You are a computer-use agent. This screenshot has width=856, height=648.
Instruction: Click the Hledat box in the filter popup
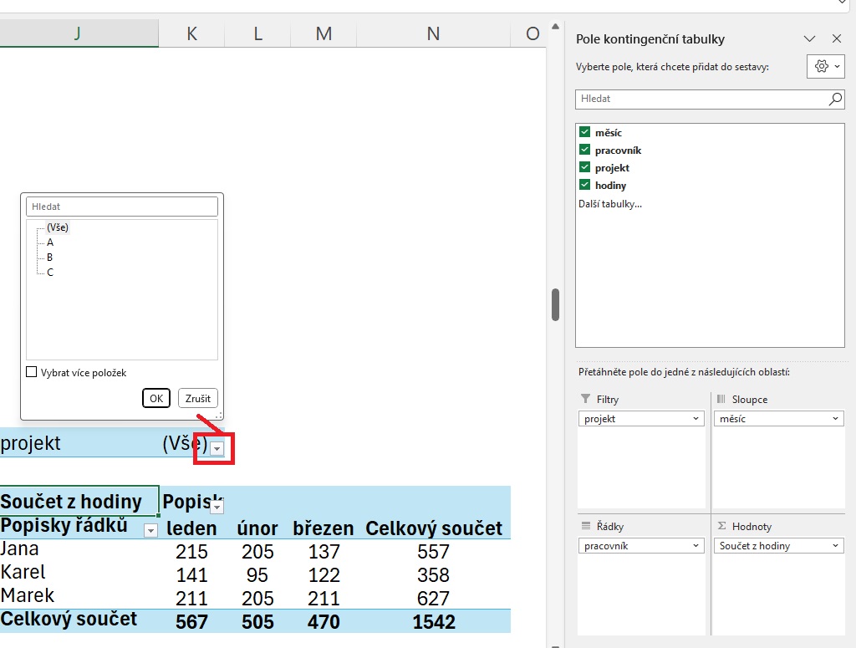122,207
